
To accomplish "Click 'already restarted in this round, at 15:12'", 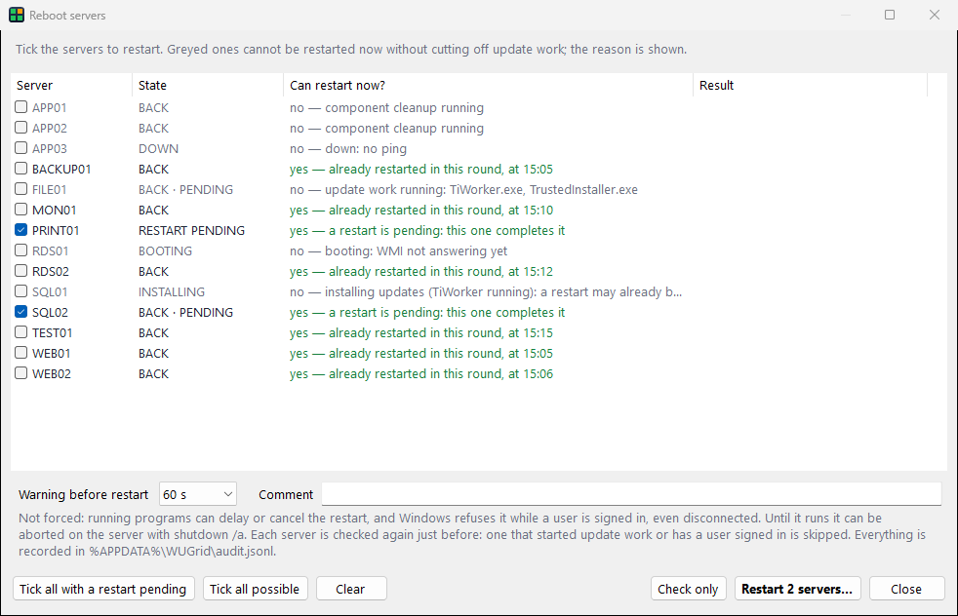I will [x=421, y=271].
